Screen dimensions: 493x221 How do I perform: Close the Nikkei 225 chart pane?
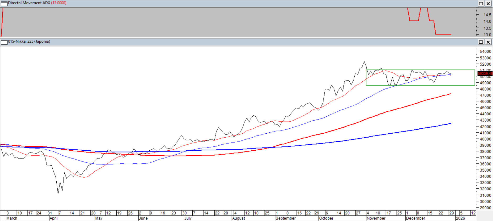488,42
